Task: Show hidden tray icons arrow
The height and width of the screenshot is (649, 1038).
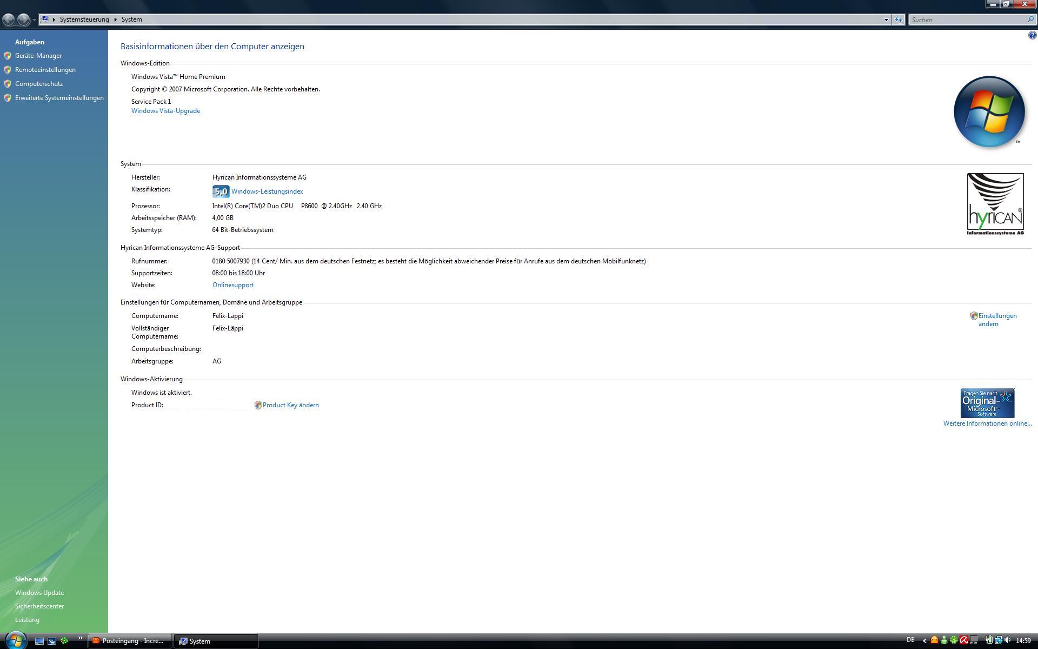Action: click(x=924, y=640)
